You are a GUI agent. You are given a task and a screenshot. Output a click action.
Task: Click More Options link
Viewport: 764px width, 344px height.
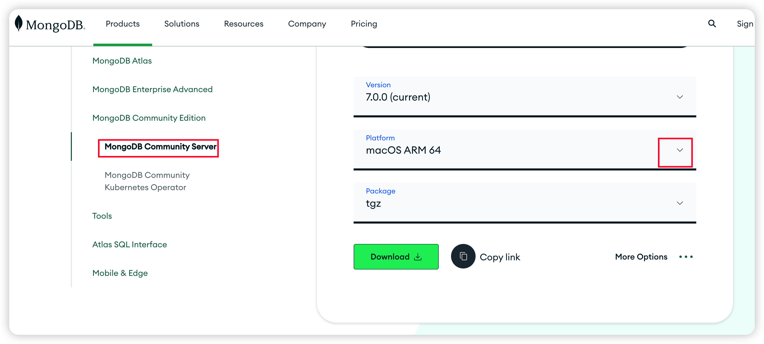pos(641,256)
